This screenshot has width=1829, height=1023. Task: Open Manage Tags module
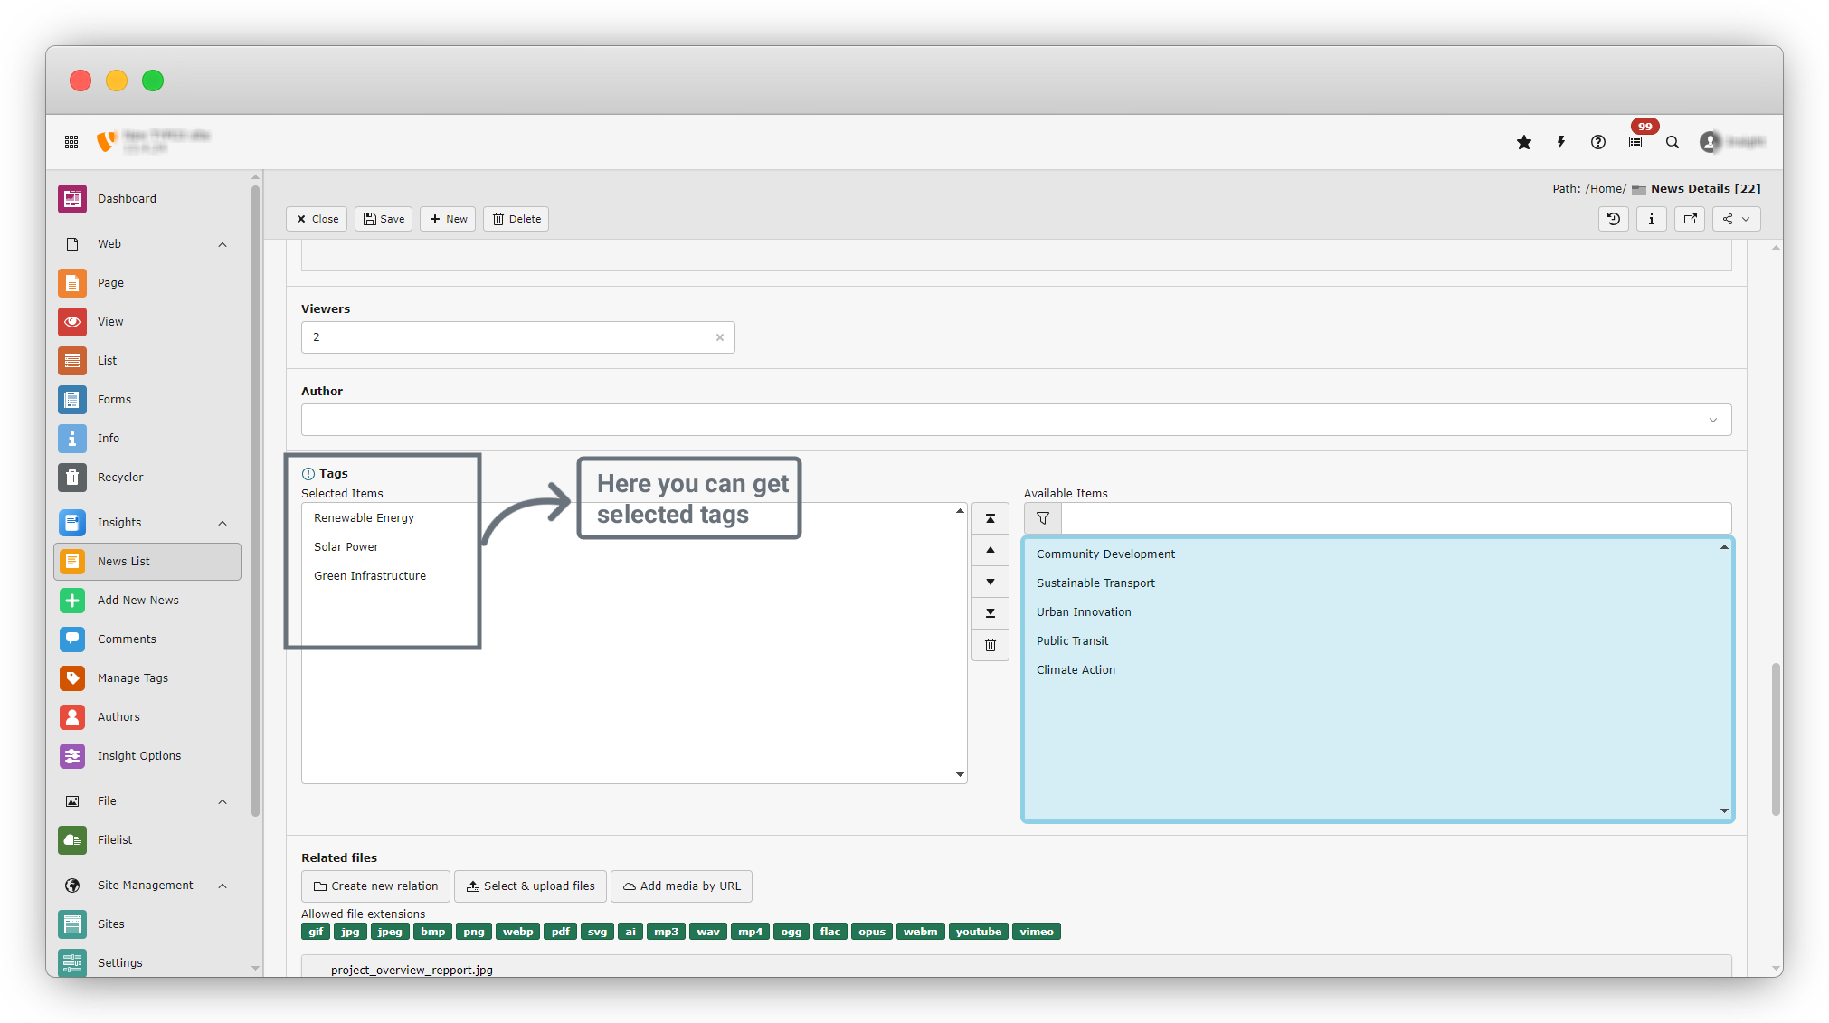133,677
